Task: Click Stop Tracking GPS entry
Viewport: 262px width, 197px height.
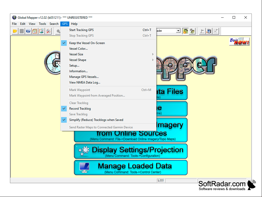Action: point(108,36)
